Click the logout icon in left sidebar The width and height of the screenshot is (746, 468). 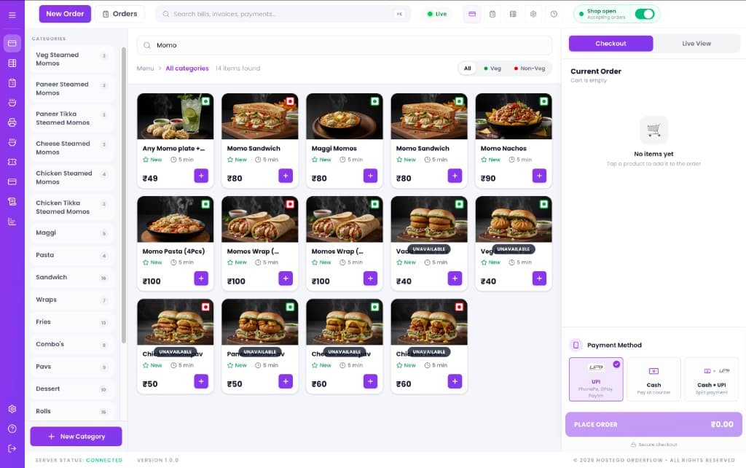(x=12, y=448)
